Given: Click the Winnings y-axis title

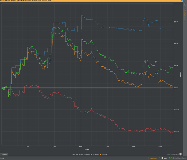Looking at the screenshot, I should point(180,74).
